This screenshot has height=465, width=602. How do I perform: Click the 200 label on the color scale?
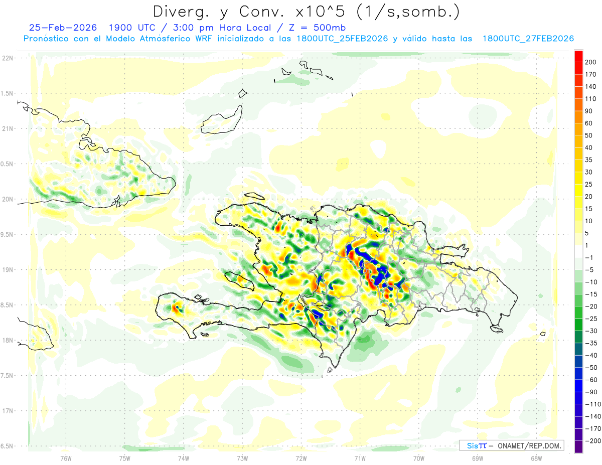[591, 62]
